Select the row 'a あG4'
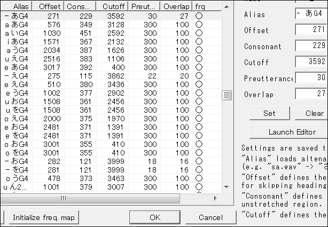The height and width of the screenshot is (227, 328). tap(111, 25)
